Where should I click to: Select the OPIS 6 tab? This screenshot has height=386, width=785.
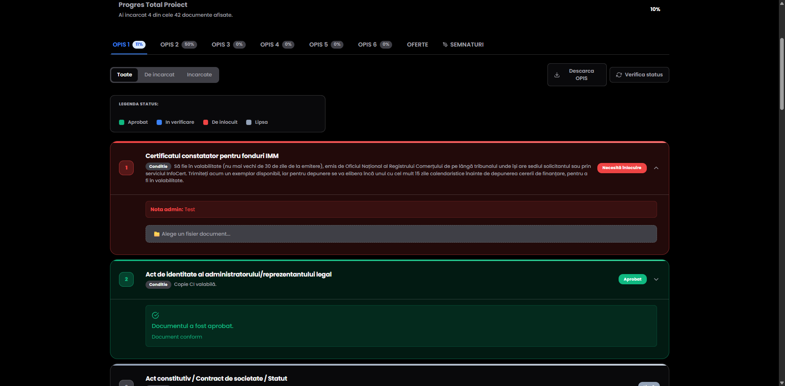click(x=375, y=45)
